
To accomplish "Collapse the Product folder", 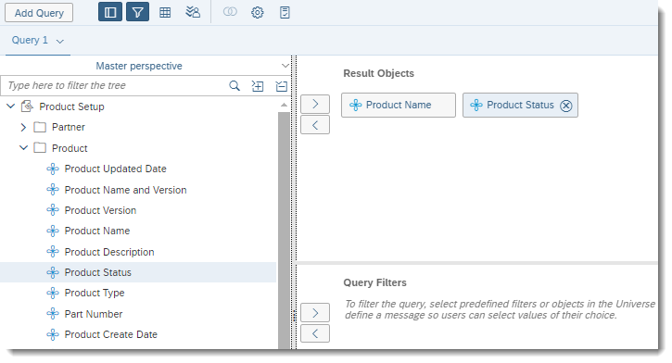I will click(23, 147).
